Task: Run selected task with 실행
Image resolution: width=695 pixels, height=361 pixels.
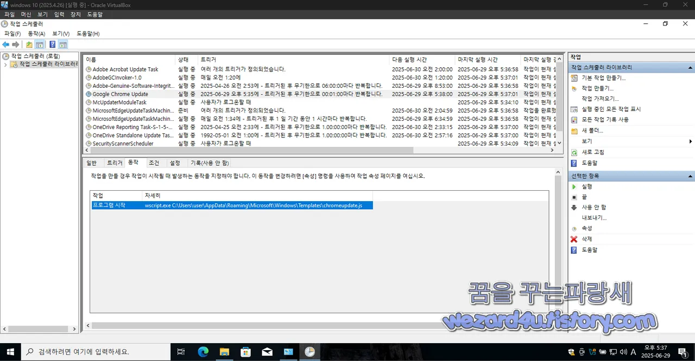Action: 586,186
